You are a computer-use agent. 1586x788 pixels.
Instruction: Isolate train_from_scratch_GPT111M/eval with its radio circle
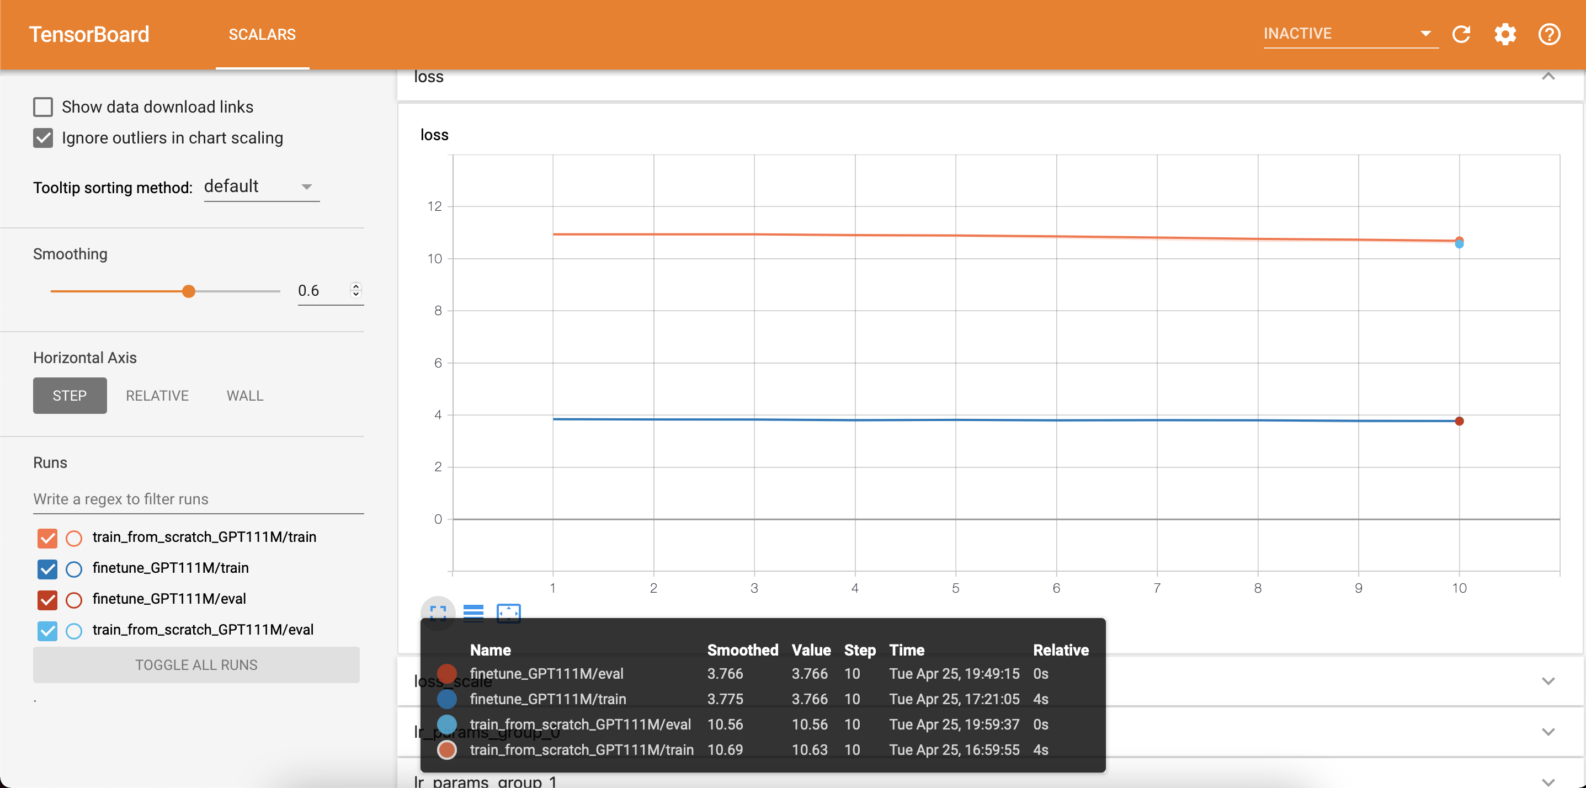tap(74, 630)
